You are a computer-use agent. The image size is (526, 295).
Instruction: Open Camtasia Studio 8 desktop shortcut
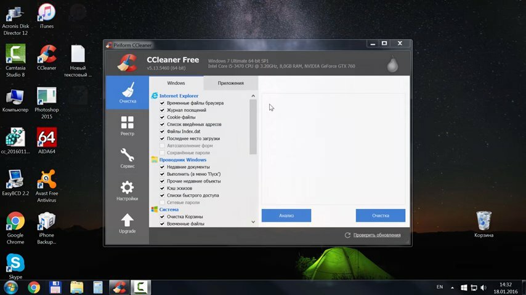pos(15,61)
